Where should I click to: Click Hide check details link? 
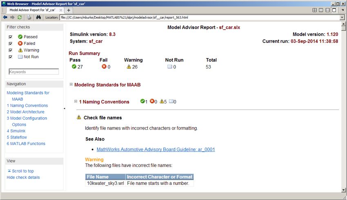tap(23, 178)
